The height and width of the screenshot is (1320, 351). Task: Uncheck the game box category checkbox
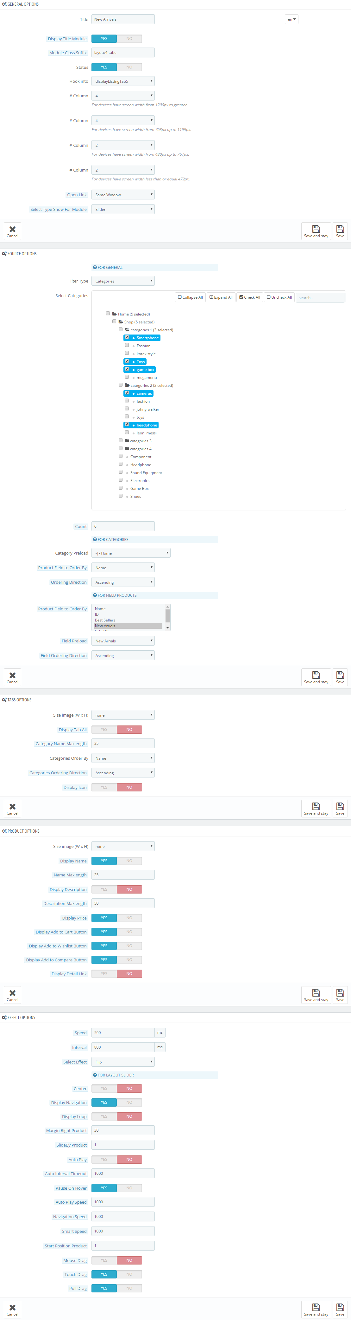coord(127,369)
